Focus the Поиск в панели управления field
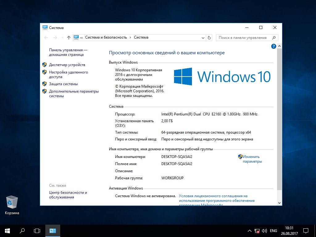Screen dimensions: 316x237 pyautogui.click(x=247, y=38)
